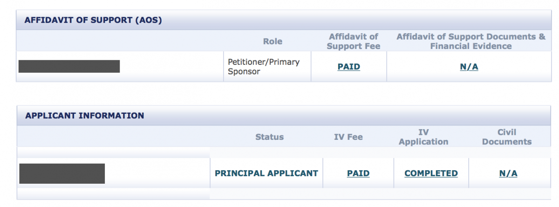Click the Status column header
Screen dimensions: 559x207
269,137
